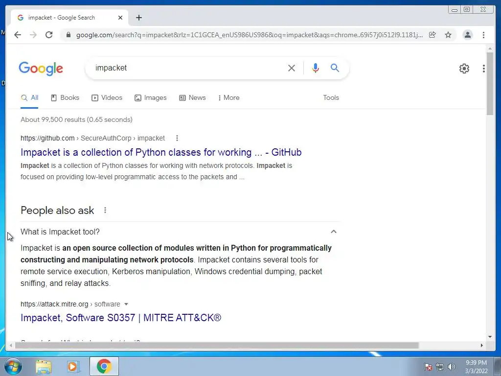The width and height of the screenshot is (501, 376).
Task: Click the Chrome address bar URL
Action: (x=249, y=35)
